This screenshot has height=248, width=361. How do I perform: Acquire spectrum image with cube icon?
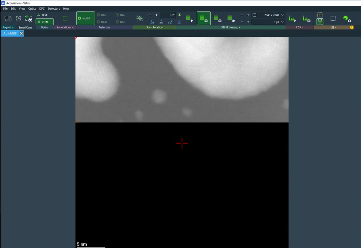click(x=347, y=19)
